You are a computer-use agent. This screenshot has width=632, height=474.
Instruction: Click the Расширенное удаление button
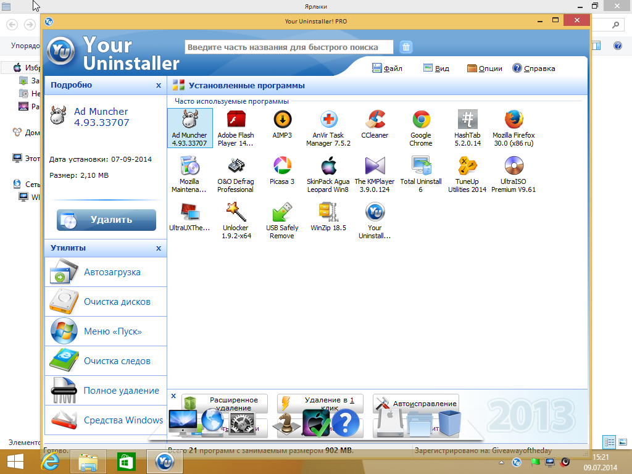tap(225, 404)
